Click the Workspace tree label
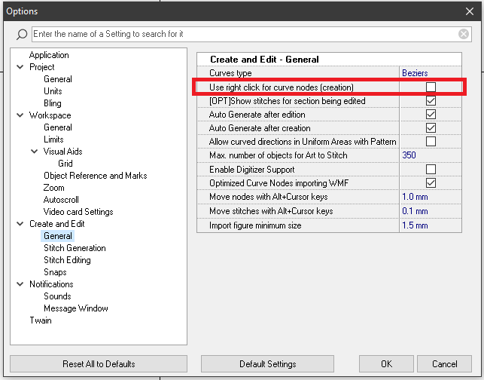484x380 pixels. click(50, 115)
